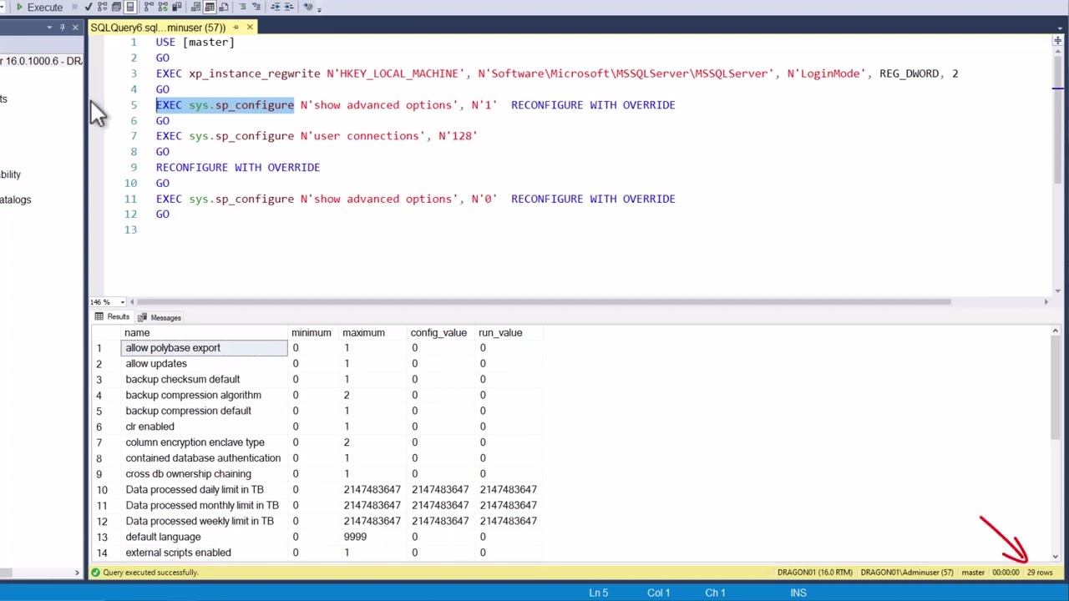Click the Increase Indent icon
The height and width of the screenshot is (601, 1069).
coord(289,7)
